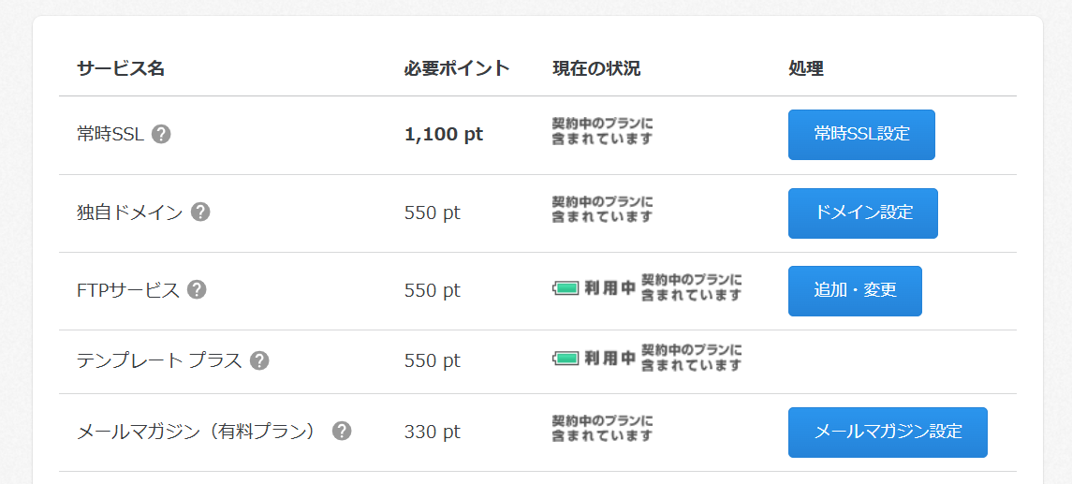Viewport: 1072px width, 484px height.
Task: Click the 独自ドメイン service name
Action: (x=129, y=213)
